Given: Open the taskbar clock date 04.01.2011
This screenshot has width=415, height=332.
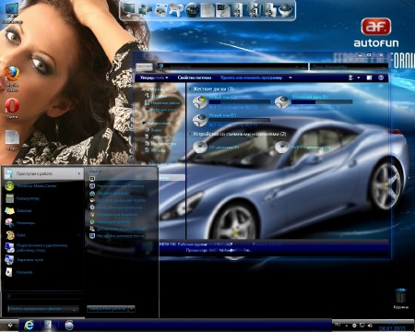Looking at the screenshot, I should pyautogui.click(x=391, y=328).
